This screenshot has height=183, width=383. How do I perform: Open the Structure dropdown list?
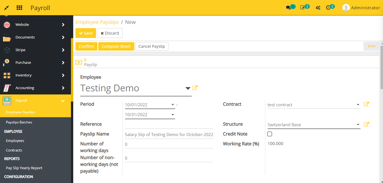pyautogui.click(x=358, y=125)
